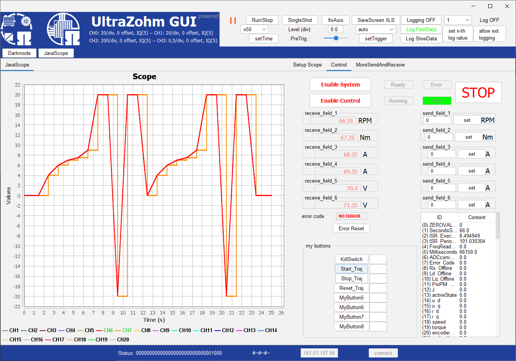Click set n-th log value button
This screenshot has height=361, width=516.
[x=458, y=34]
